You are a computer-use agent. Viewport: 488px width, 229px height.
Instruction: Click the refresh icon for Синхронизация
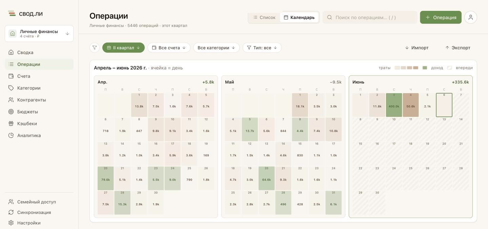pos(11,212)
